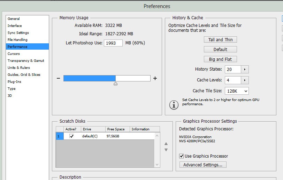The image size is (283, 180).
Task: Click the minus icon left of memory slider
Action: pos(59,78)
